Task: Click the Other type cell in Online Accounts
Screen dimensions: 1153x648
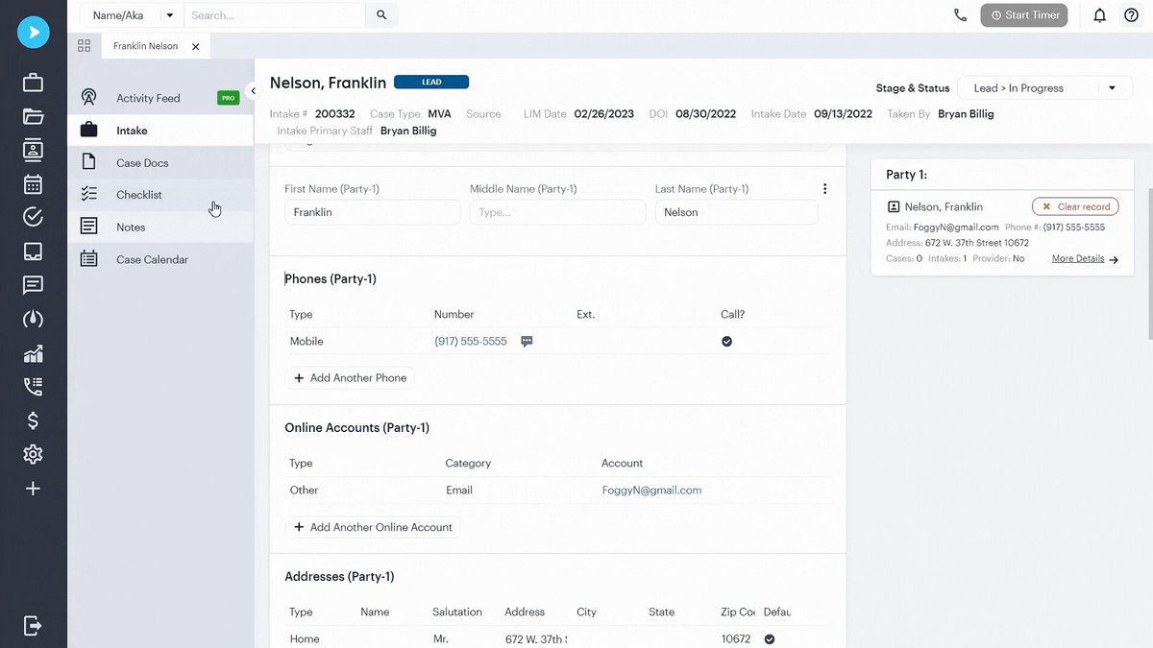Action: (x=304, y=490)
